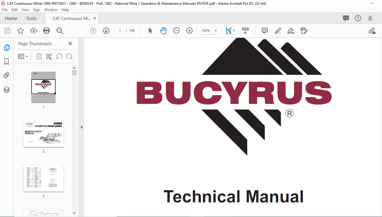Open the Edit menu
The height and width of the screenshot is (217, 382).
click(15, 10)
